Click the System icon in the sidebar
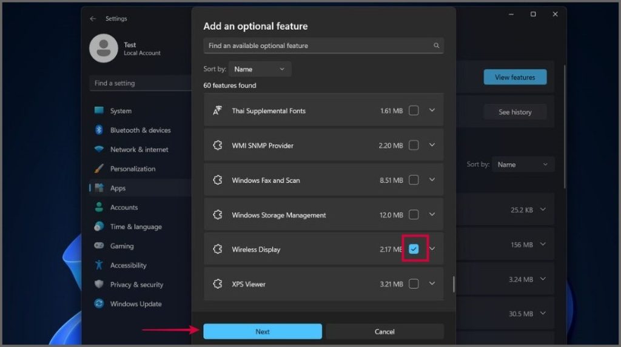This screenshot has width=621, height=347. 99,110
